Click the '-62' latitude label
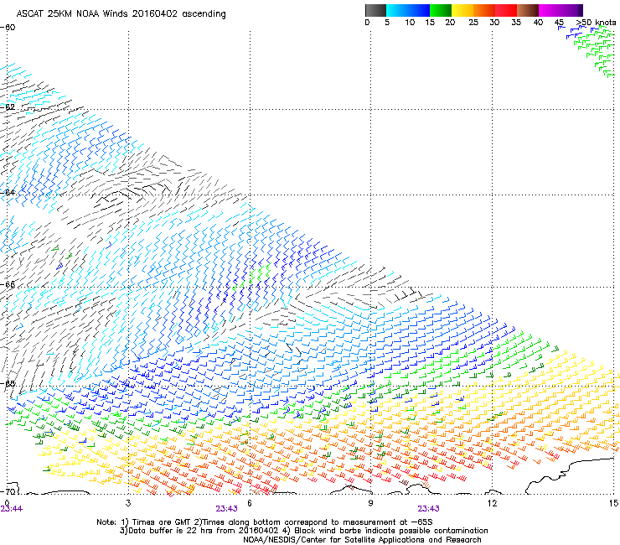 coord(8,106)
